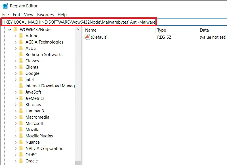Viewport: 227px width, 165px height.
Task: Click the (Default) value string icon
Action: (x=87, y=37)
